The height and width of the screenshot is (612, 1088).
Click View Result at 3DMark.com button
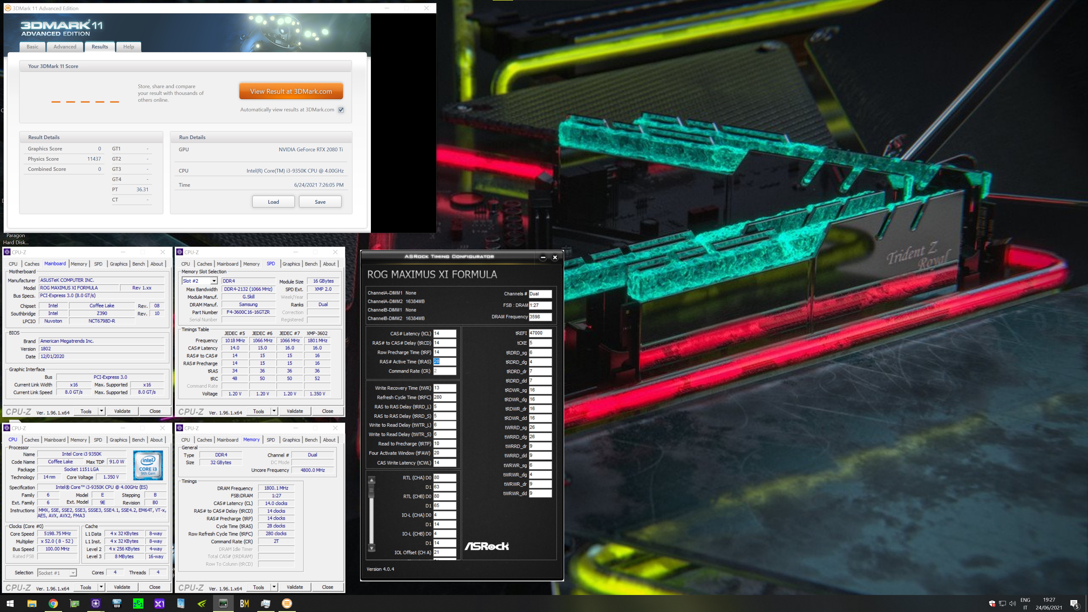291,91
